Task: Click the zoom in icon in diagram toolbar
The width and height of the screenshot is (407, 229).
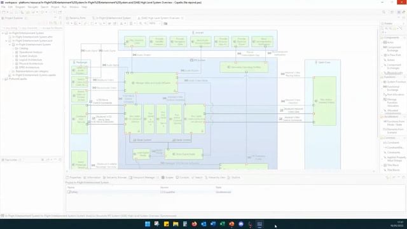Action: coord(141,24)
